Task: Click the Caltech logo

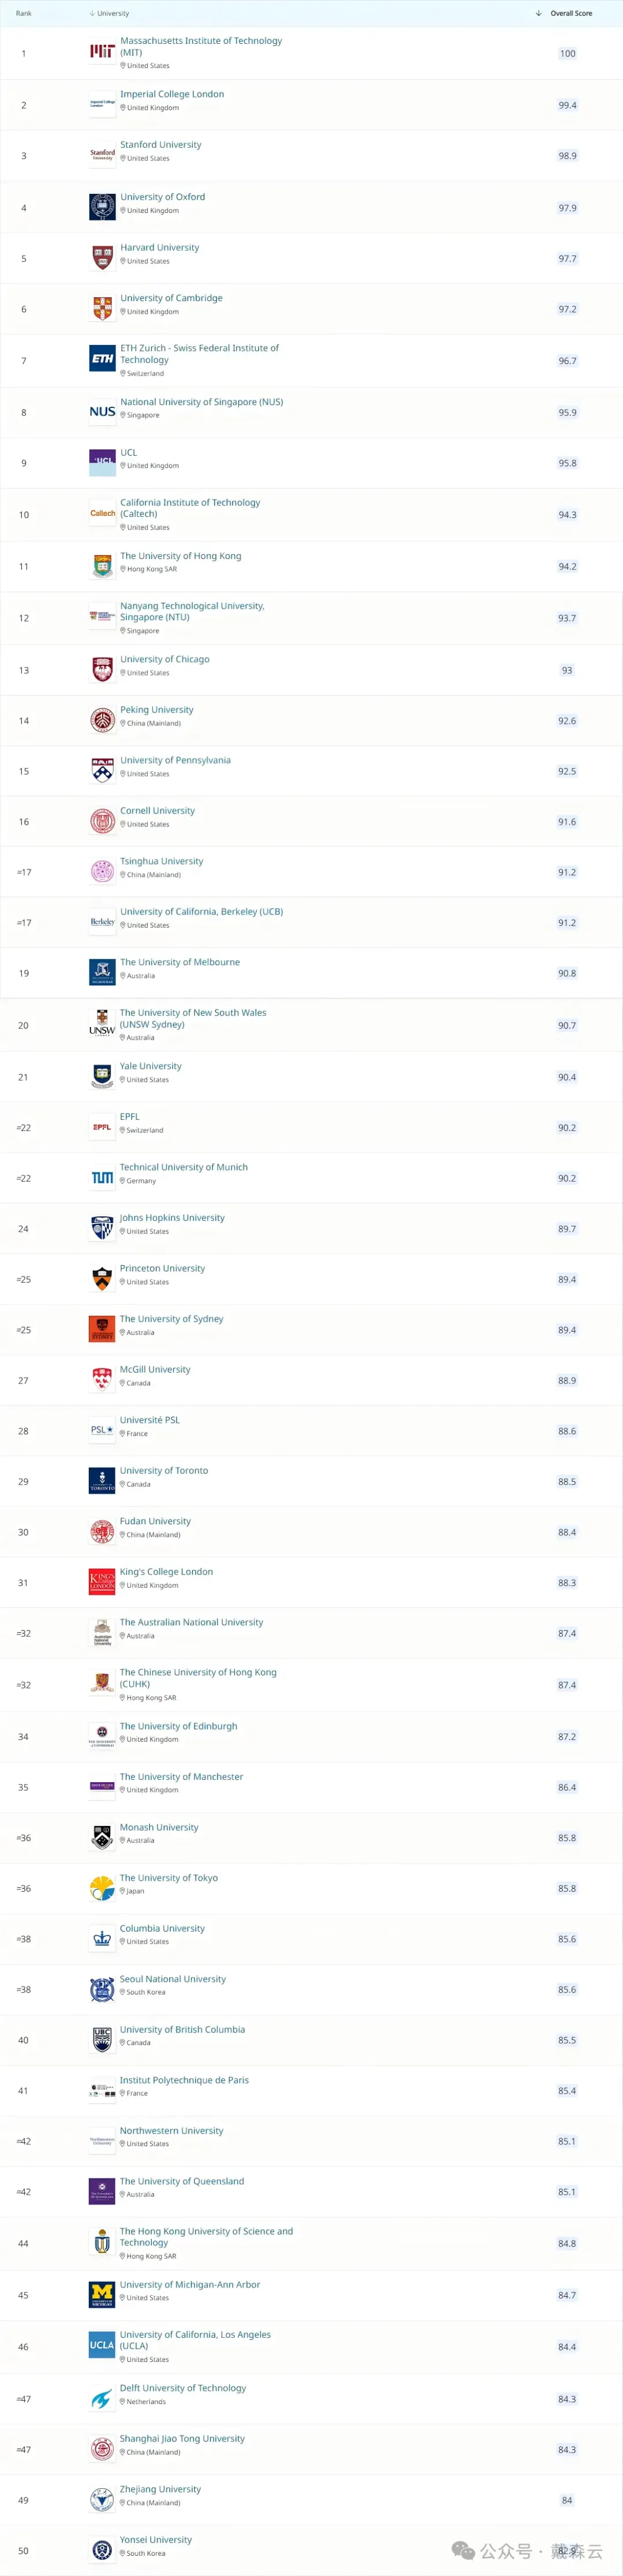Action: click(102, 514)
